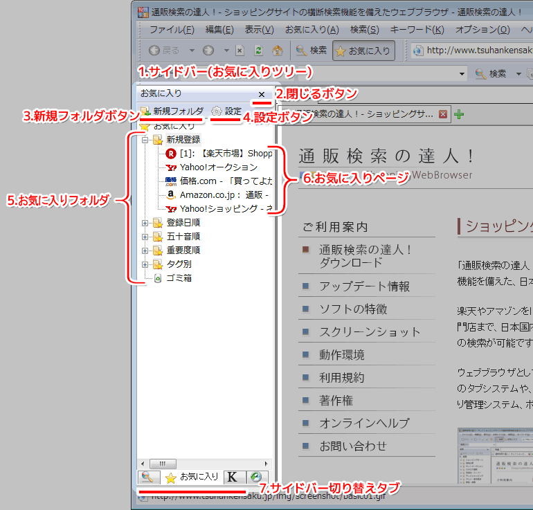Open 動作環境 link
Screen dimensions: 533x510
342,355
